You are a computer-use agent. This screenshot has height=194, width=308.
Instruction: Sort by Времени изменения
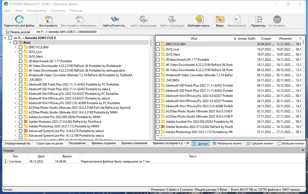click(x=134, y=143)
